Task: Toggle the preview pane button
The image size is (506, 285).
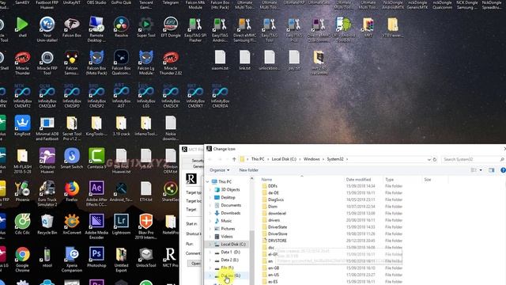Action: tap(491, 170)
